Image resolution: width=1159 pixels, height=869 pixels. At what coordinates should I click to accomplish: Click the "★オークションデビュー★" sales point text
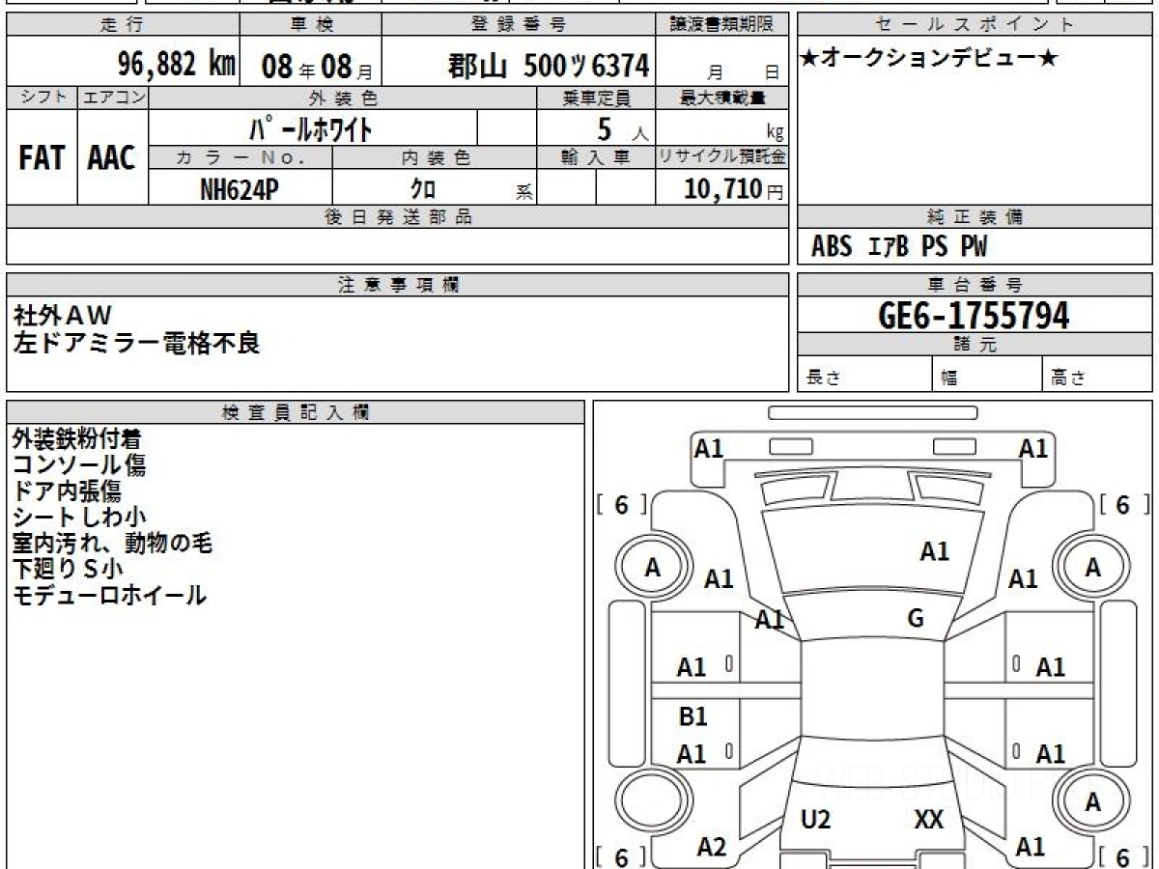tap(928, 59)
